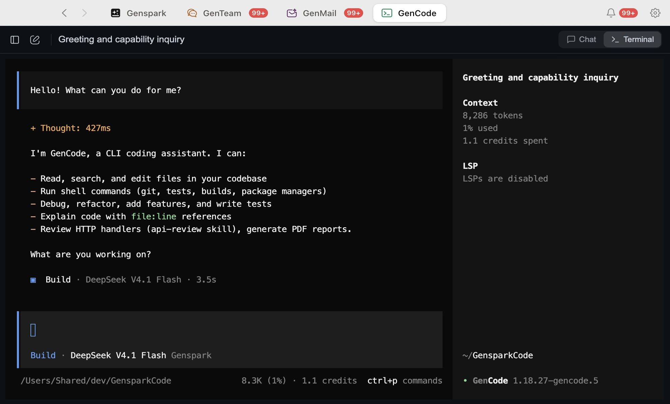The width and height of the screenshot is (670, 404).
Task: Click '1.1 credits spent' in sidebar
Action: point(505,141)
